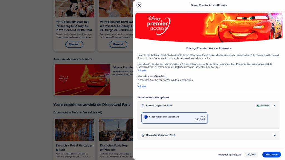Click the Dimanche 25 janvier 2026 date label
Screen dimensions: 285x160
pos(160,135)
